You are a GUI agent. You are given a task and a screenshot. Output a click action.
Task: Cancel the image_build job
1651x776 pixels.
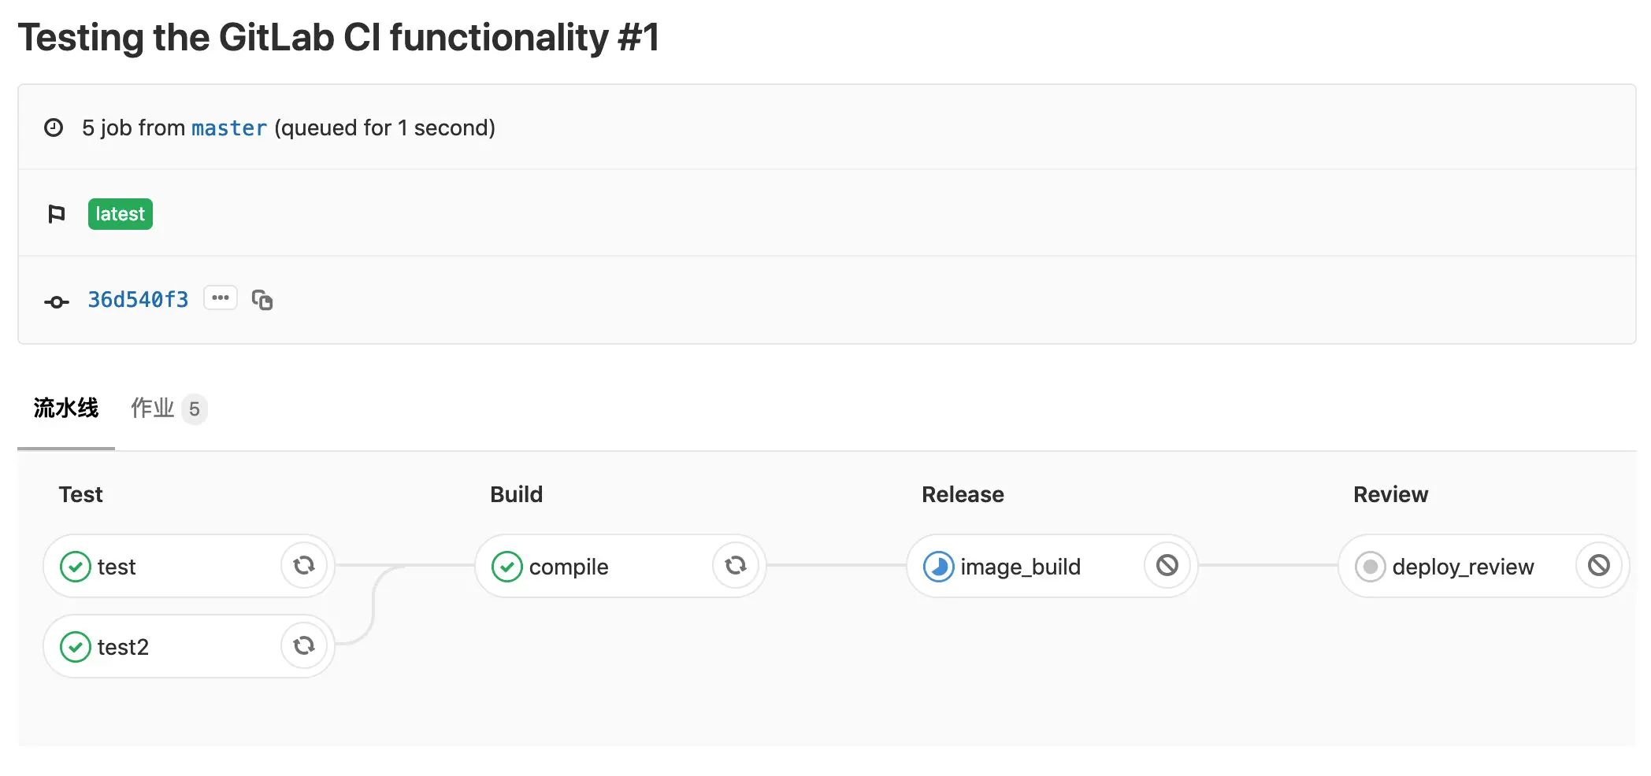1167,565
